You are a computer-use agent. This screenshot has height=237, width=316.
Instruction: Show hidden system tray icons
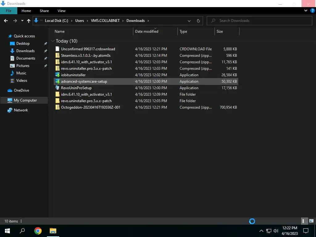[261, 231]
